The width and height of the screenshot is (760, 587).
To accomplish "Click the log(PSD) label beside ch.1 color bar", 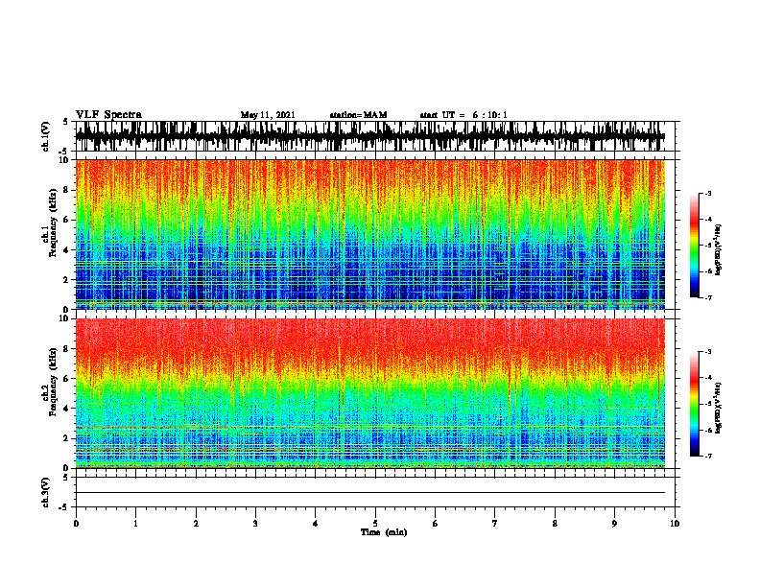I will click(719, 250).
